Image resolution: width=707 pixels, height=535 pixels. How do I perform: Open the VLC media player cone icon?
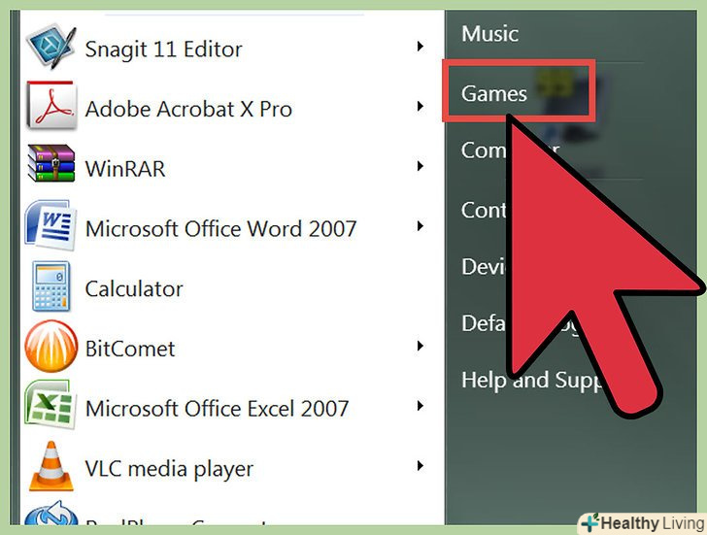coord(50,466)
